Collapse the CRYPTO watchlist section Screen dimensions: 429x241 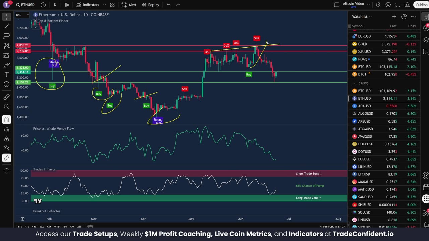pyautogui.click(x=354, y=83)
